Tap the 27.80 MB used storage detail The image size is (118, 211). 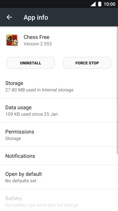(39, 90)
